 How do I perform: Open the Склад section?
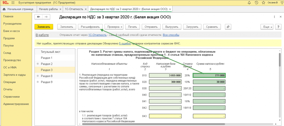coord(7,53)
